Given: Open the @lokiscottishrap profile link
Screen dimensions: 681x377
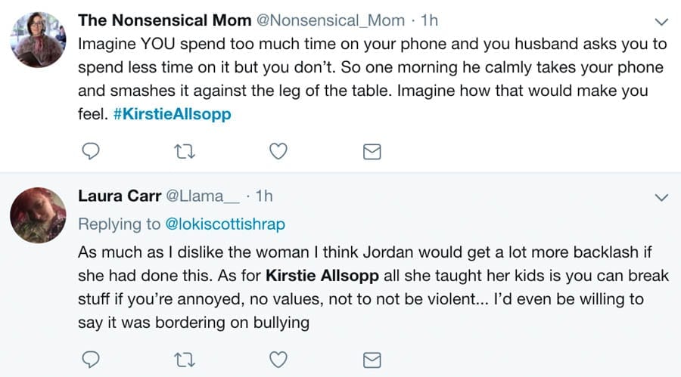Looking at the screenshot, I should (x=223, y=224).
